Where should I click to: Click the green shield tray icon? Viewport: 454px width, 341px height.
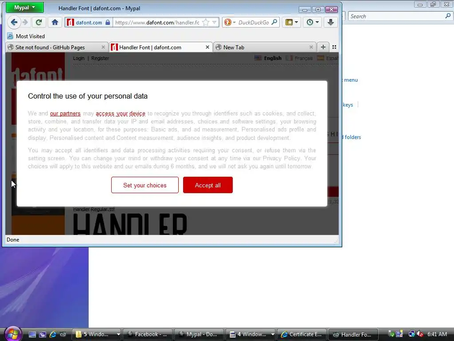click(x=391, y=334)
